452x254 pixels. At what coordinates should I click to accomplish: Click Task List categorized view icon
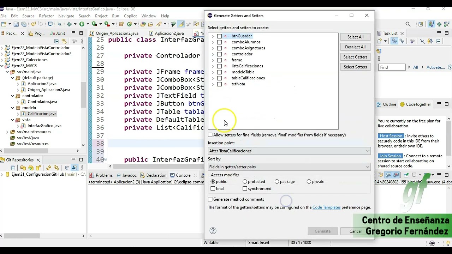(394, 41)
